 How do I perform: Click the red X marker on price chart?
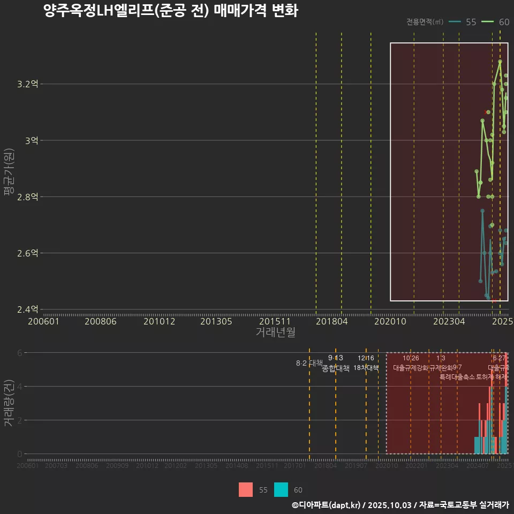tap(486, 112)
